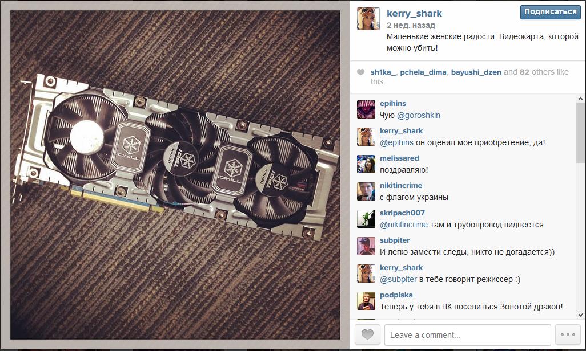Click the @goroshkin mention link
The image size is (586, 351).
(x=418, y=115)
